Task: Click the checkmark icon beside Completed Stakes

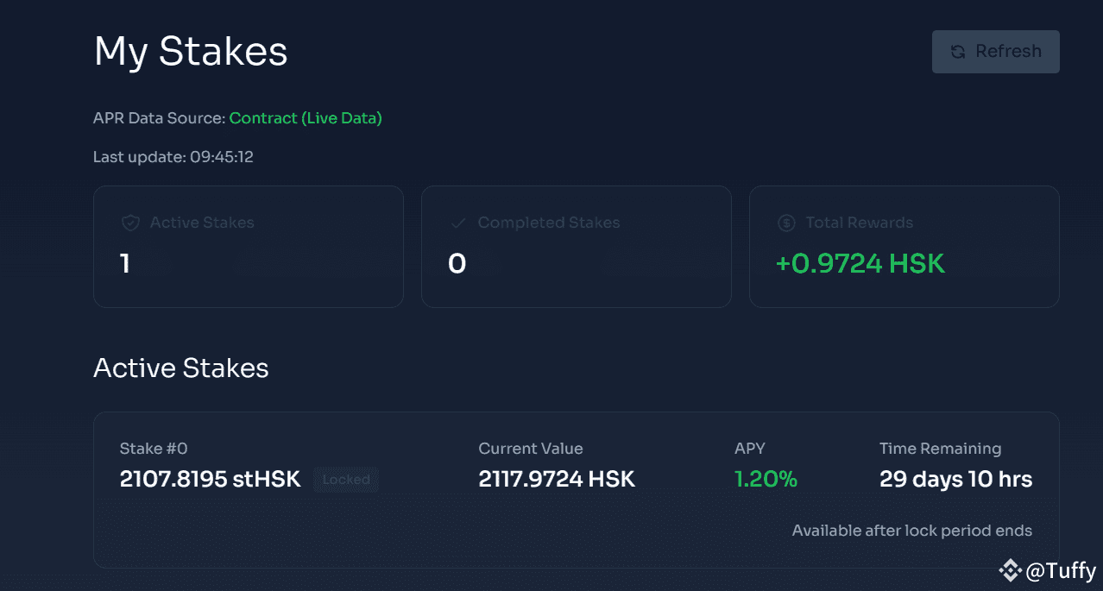Action: (458, 223)
